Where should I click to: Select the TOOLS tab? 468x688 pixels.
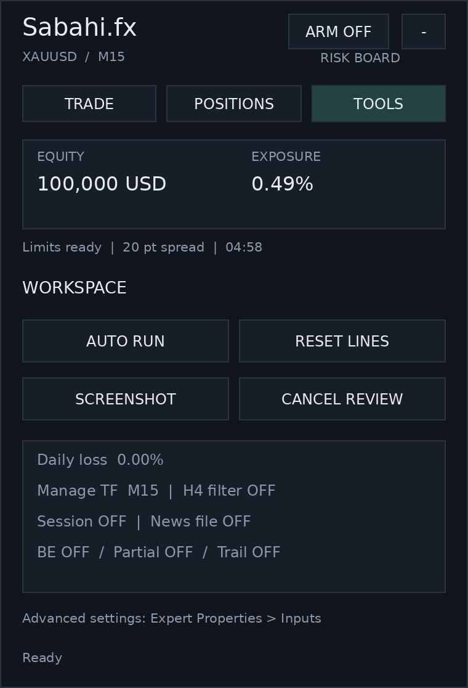[x=378, y=104]
